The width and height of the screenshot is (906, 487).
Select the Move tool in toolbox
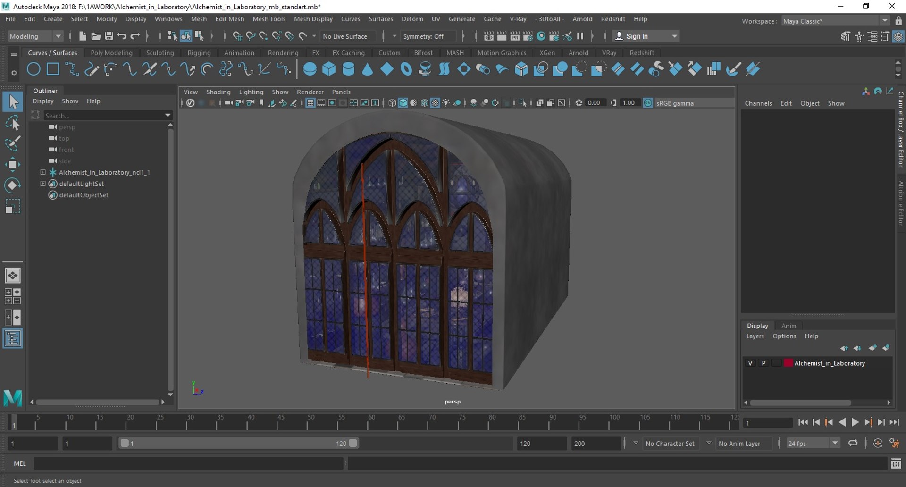pyautogui.click(x=13, y=164)
